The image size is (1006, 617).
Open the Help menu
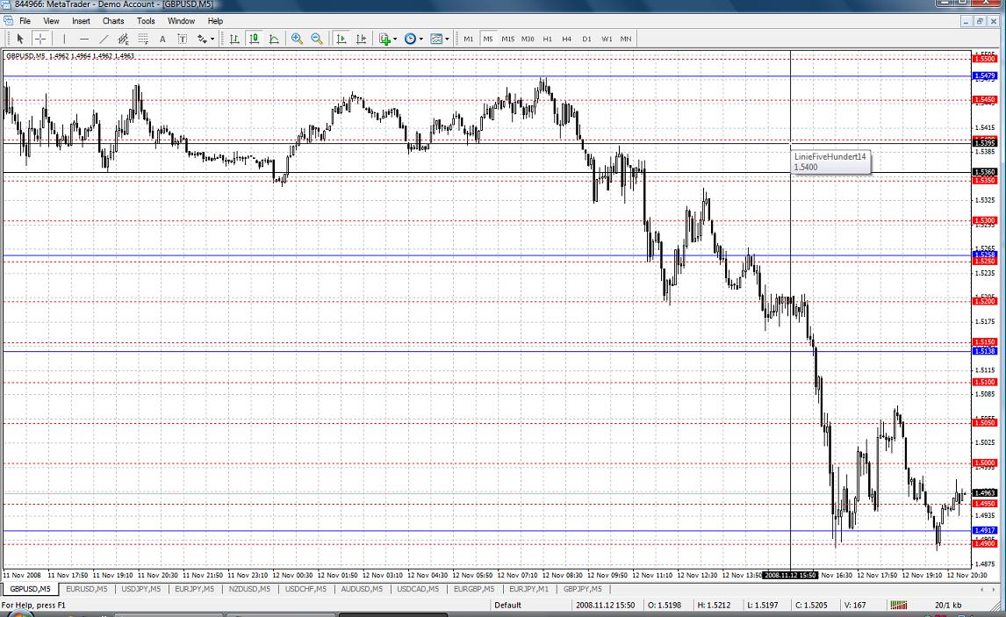pyautogui.click(x=215, y=21)
